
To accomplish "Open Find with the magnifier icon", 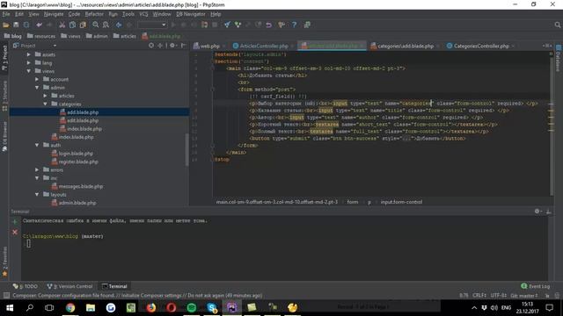I will (x=96, y=25).
